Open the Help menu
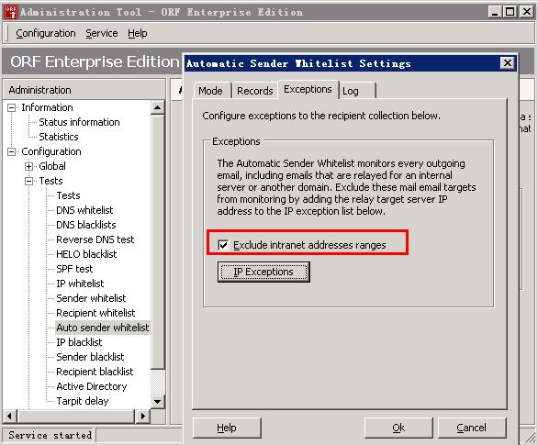 (137, 33)
